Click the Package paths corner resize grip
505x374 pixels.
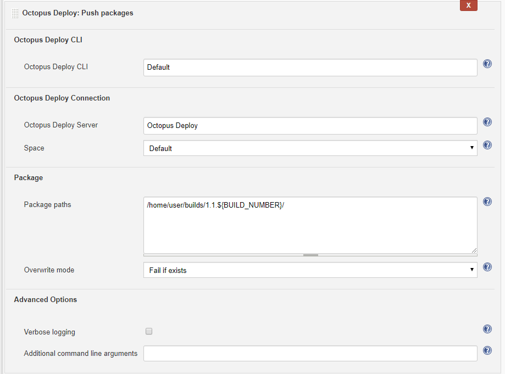point(474,249)
